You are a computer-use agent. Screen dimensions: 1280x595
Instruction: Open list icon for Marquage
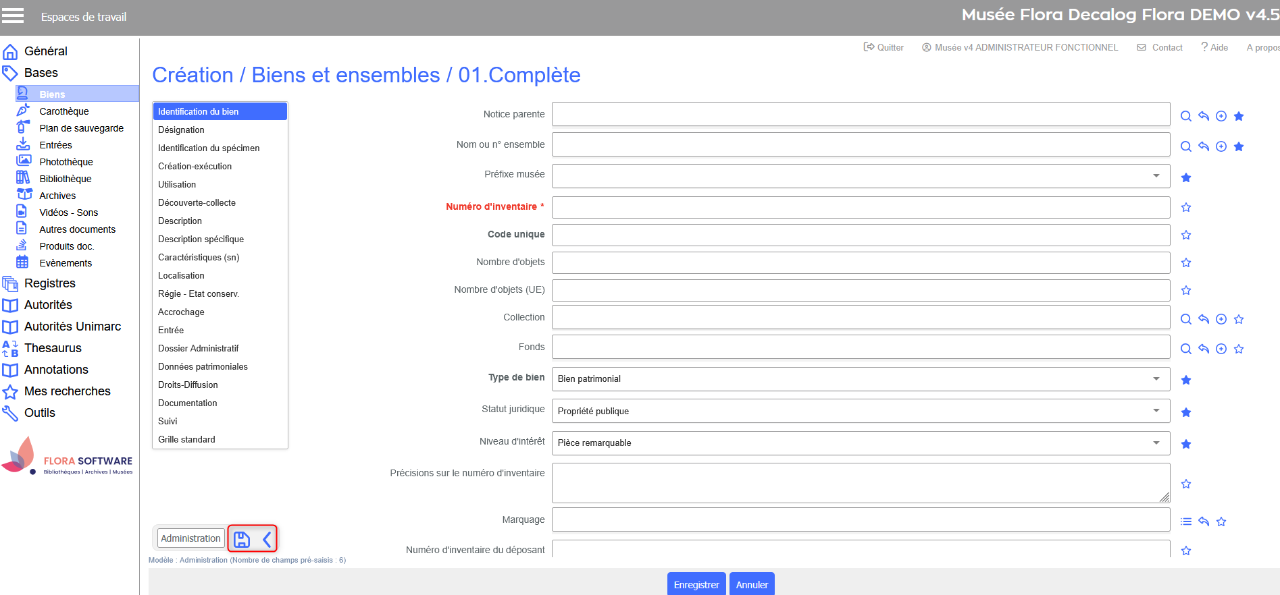pos(1186,521)
